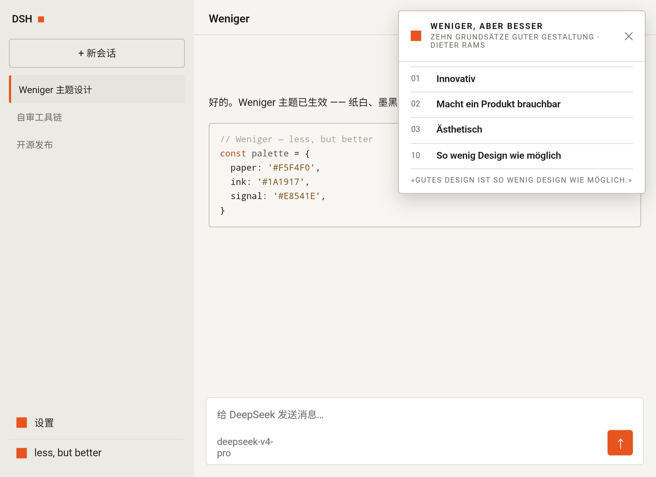Click the ink: '#1A1917' code line
656x477 pixels.
click(270, 182)
